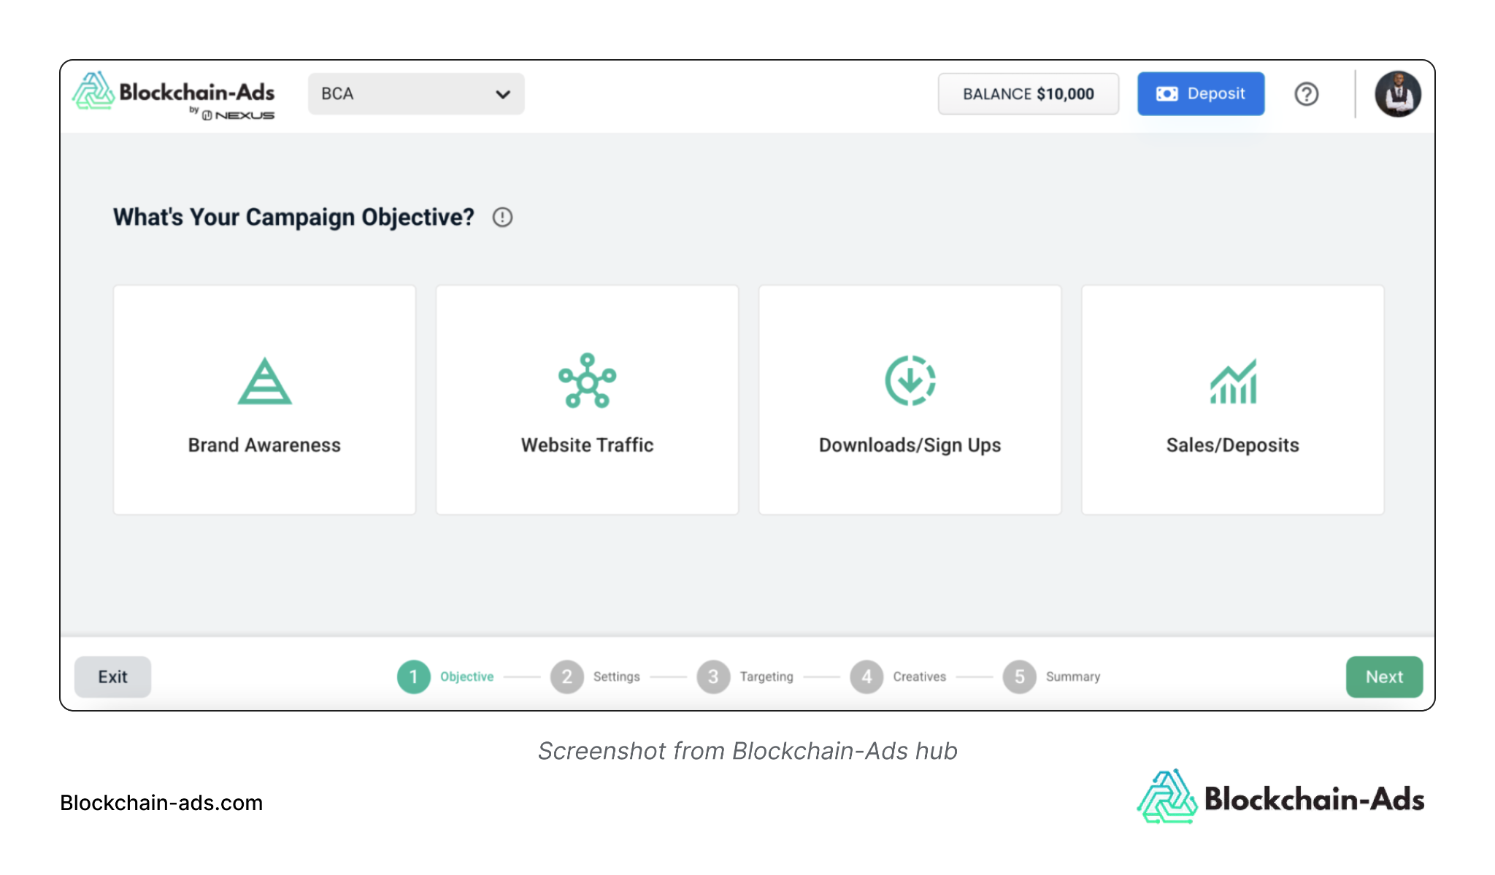Viewport: 1495px width, 875px height.
Task: Open help with the question mark icon
Action: pyautogui.click(x=1306, y=94)
